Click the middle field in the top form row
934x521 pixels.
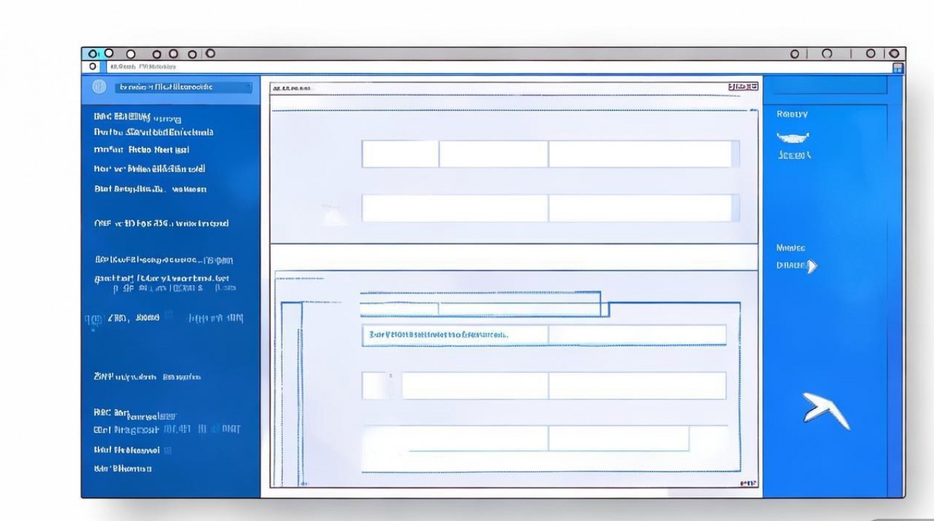(493, 154)
